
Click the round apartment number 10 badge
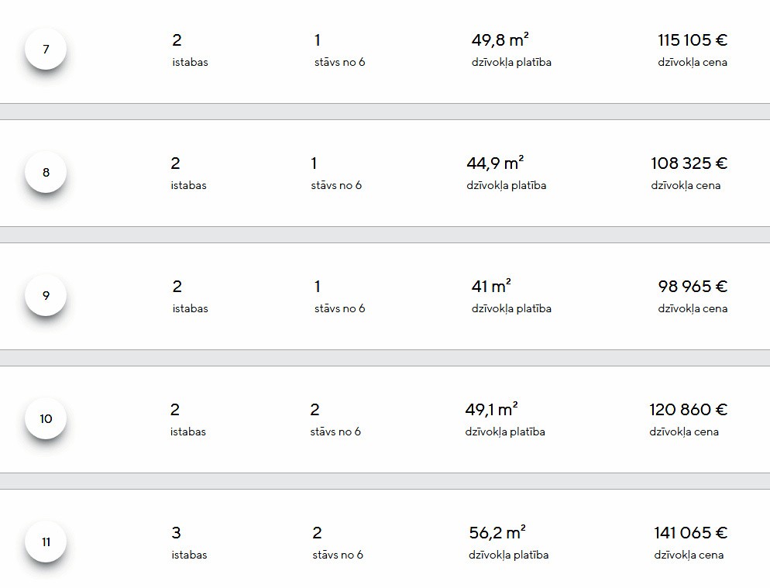coord(46,419)
